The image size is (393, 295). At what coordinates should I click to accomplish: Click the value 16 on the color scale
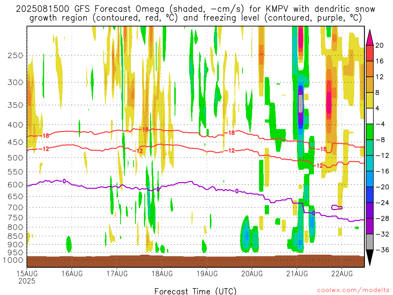(x=380, y=61)
